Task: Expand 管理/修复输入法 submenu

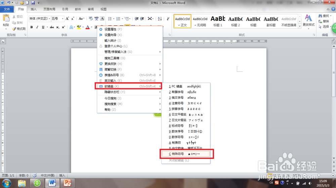Action: pyautogui.click(x=160, y=52)
